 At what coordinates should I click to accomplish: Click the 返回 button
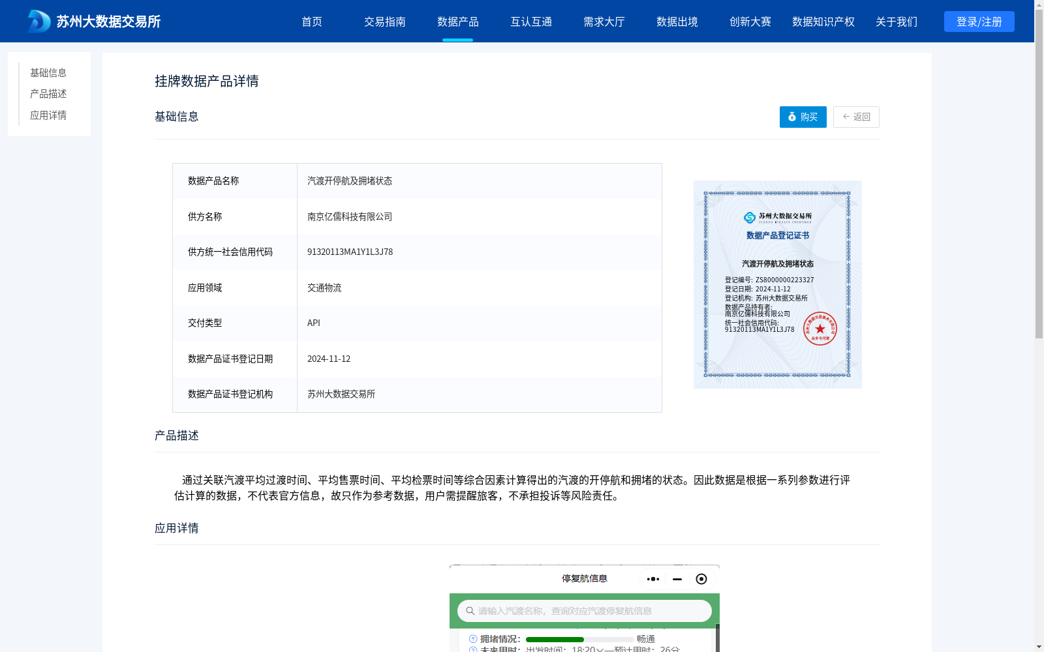click(856, 117)
